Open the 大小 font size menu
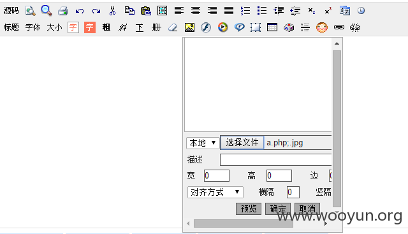408x234 pixels. click(x=54, y=27)
